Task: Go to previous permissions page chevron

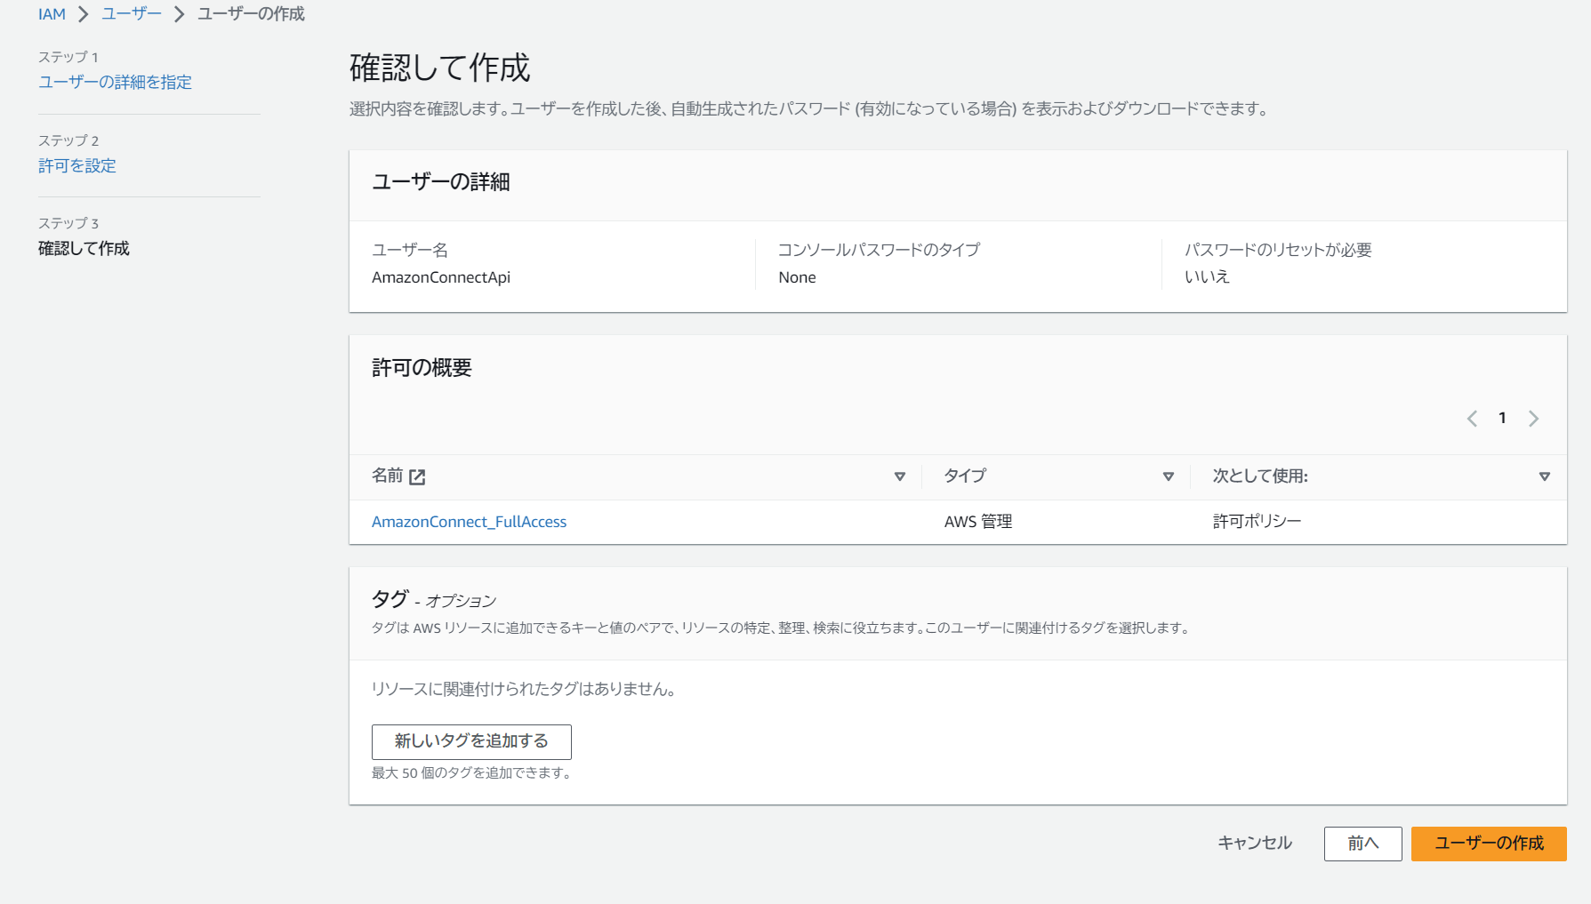Action: coord(1472,419)
